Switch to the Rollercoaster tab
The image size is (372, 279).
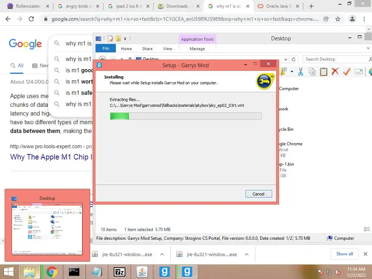click(x=28, y=6)
